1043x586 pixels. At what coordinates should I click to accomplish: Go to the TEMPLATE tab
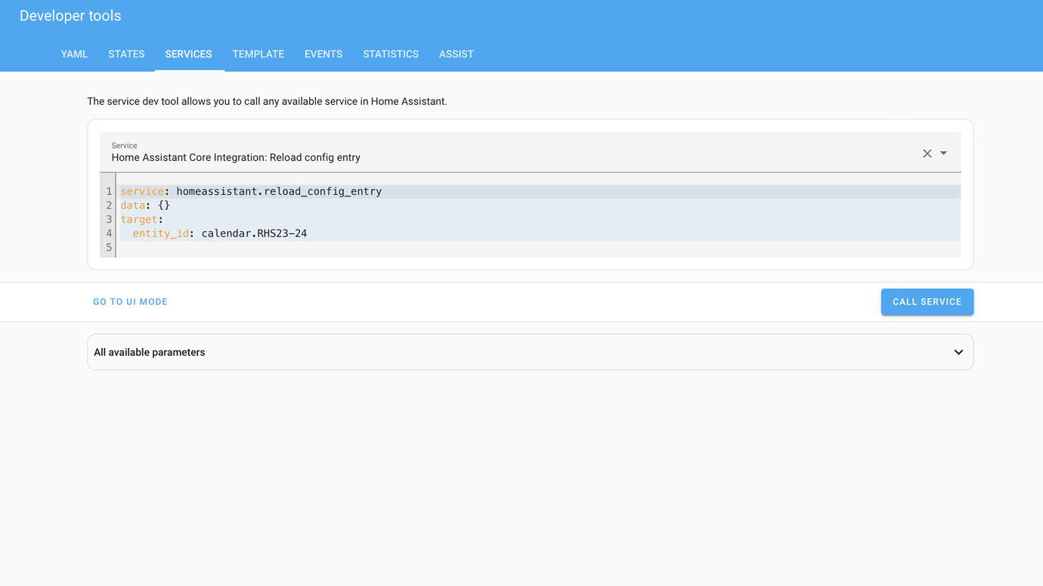click(258, 54)
